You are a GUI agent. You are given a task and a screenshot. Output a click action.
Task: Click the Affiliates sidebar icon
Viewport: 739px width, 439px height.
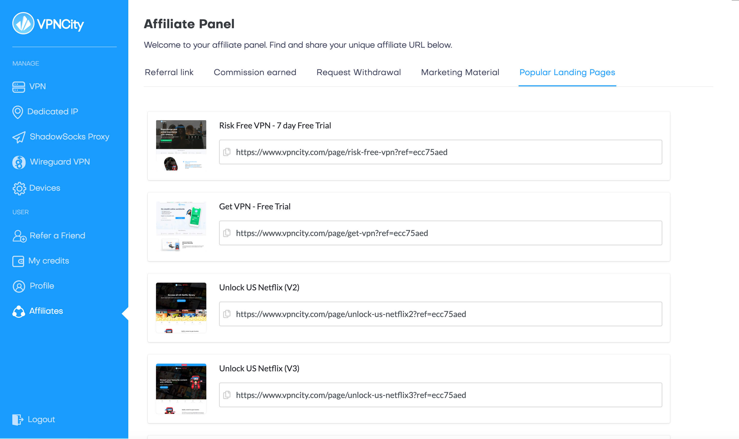19,311
